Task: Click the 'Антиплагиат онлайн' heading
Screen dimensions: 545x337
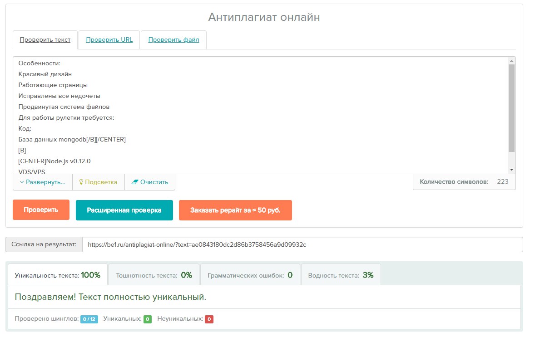Action: click(264, 17)
